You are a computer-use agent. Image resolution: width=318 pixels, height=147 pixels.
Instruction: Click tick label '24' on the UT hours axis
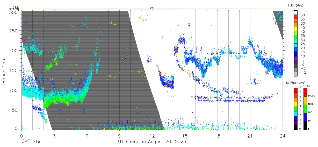[283, 135]
